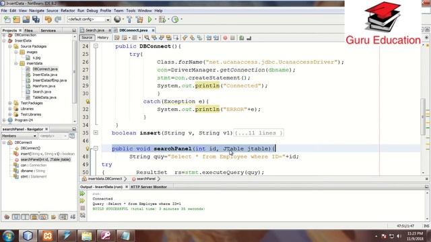
Task: Switch to the Files tab
Action: click(28, 30)
